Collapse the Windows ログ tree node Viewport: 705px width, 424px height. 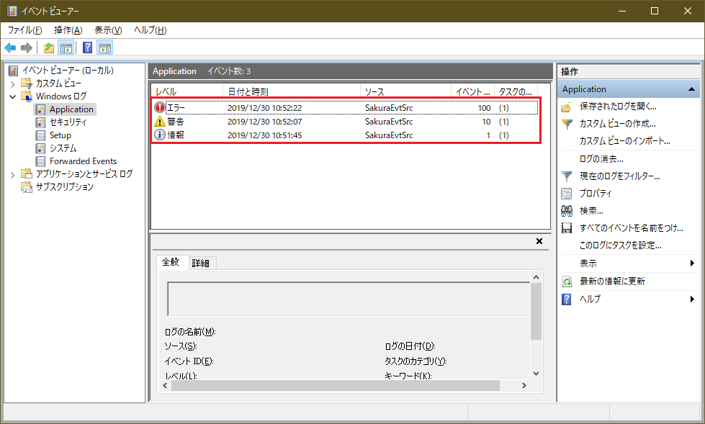(x=12, y=96)
